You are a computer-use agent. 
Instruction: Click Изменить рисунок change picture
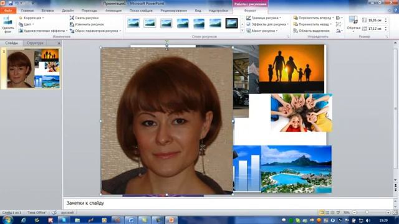coord(87,24)
